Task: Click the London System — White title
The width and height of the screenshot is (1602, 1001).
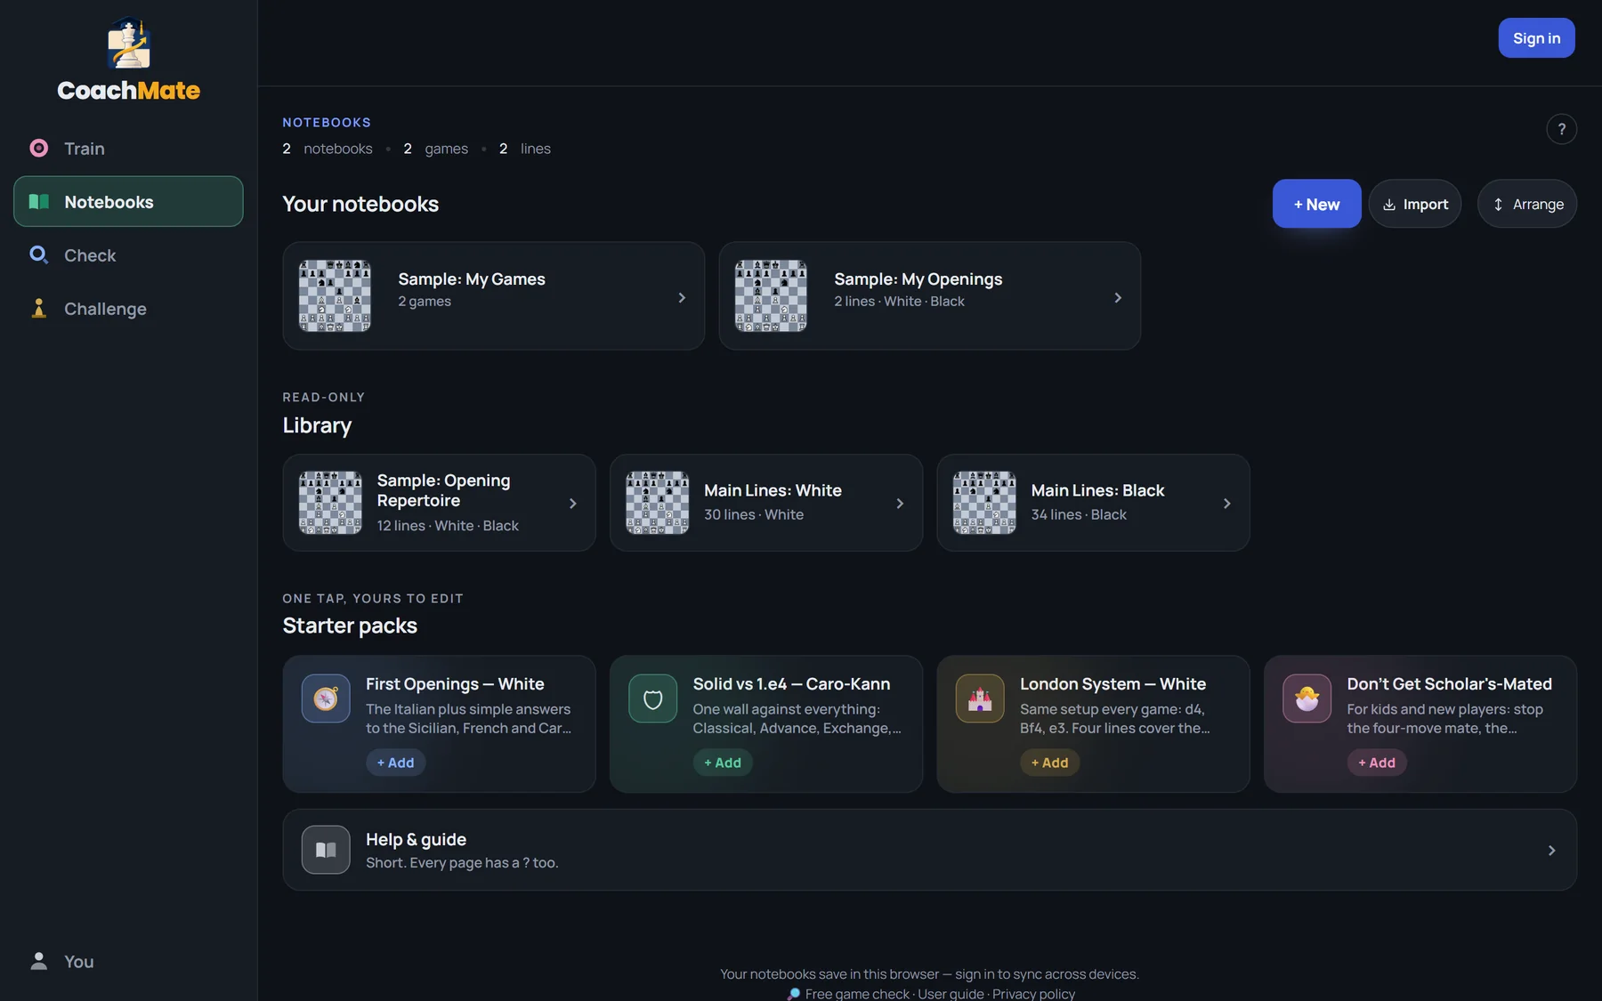Action: point(1112,683)
